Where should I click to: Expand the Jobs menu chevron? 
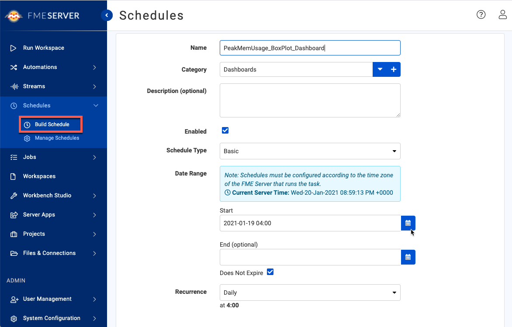[x=95, y=157]
